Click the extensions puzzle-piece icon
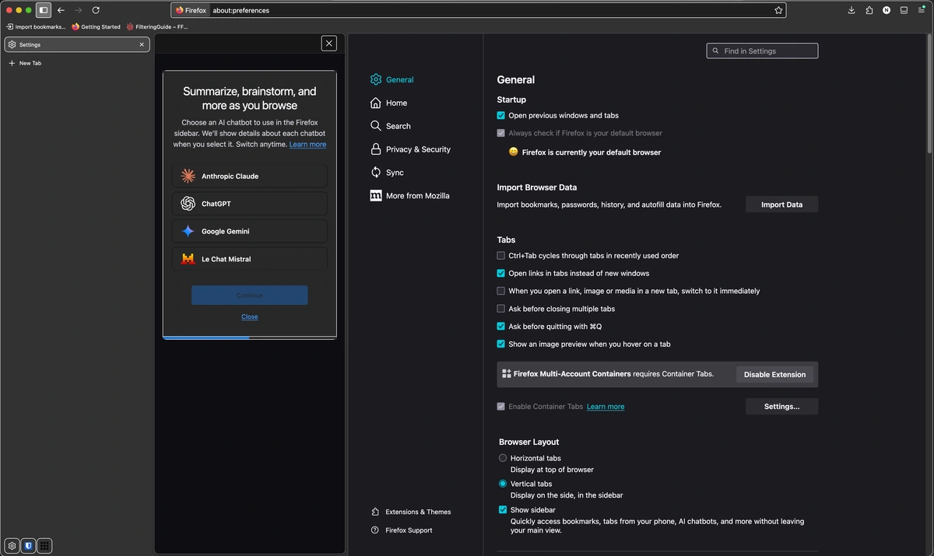 [x=869, y=10]
